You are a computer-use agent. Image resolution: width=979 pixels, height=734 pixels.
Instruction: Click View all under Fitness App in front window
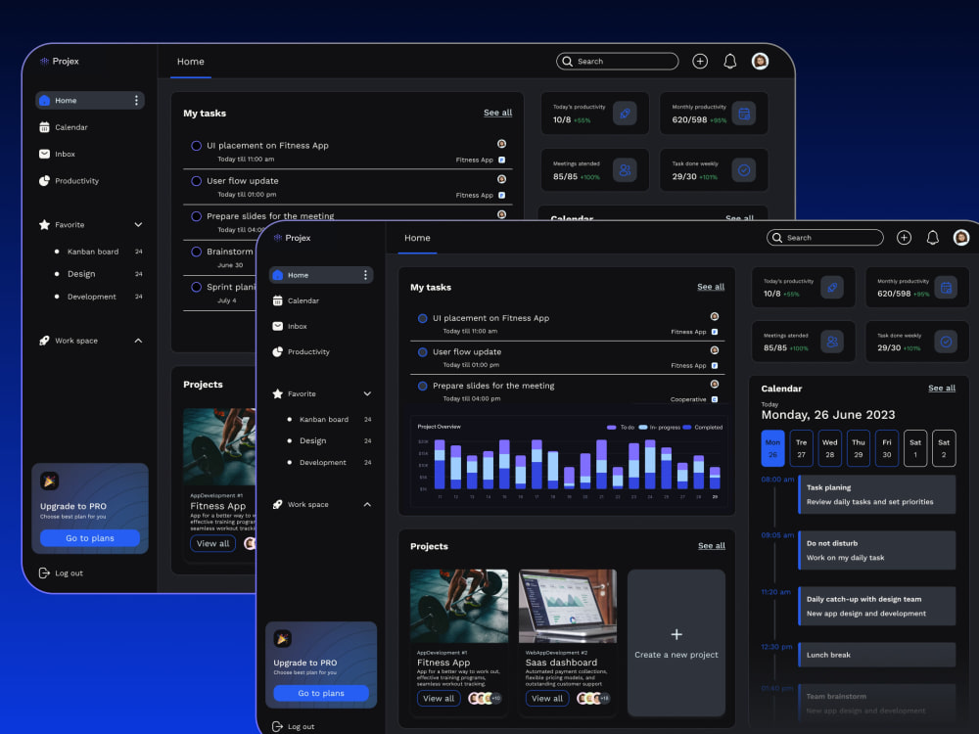click(x=439, y=699)
